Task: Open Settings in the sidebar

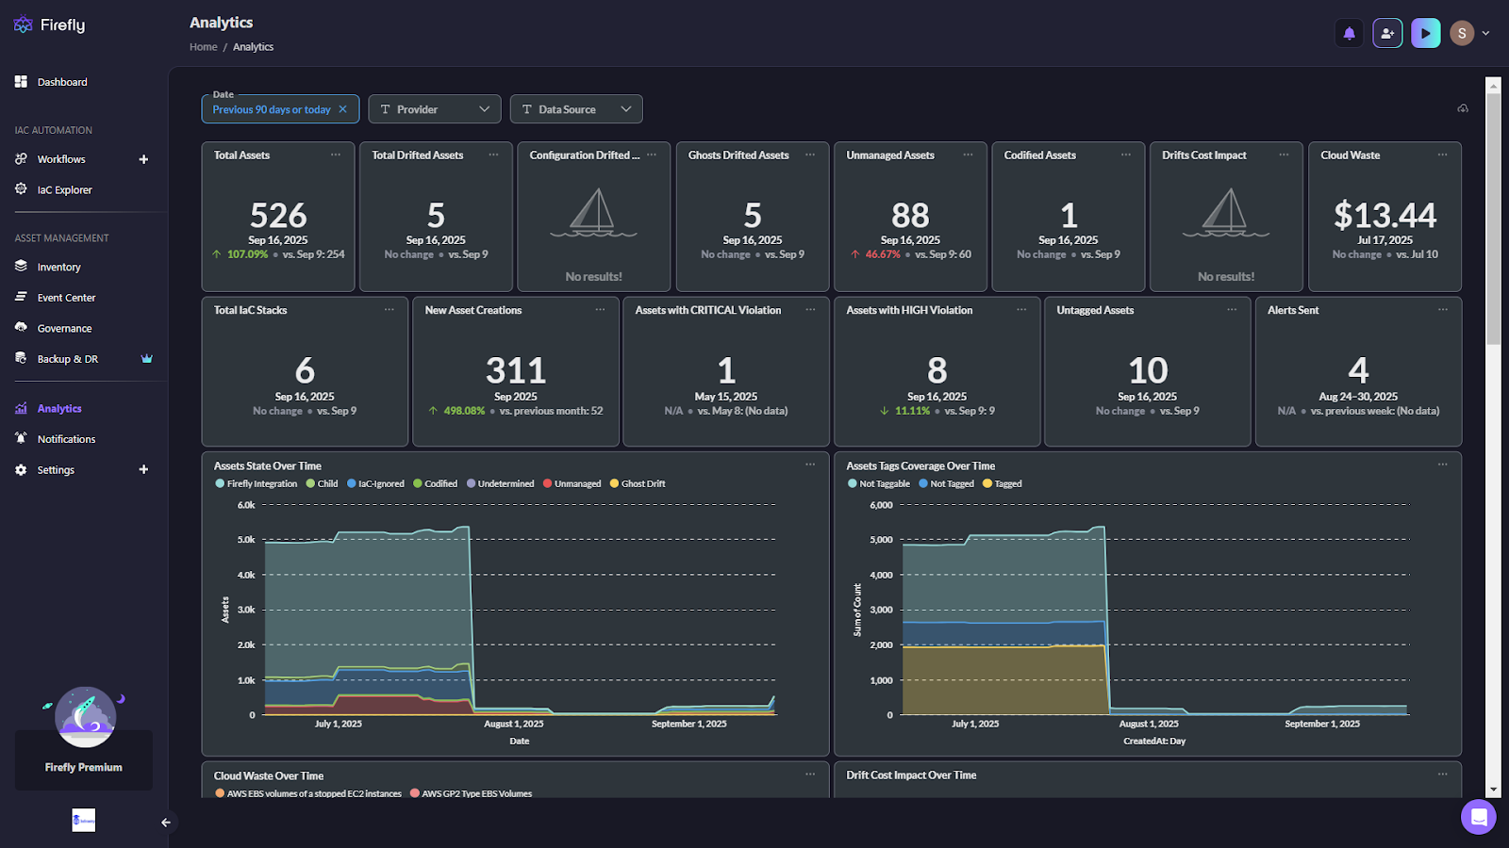Action: click(x=56, y=469)
